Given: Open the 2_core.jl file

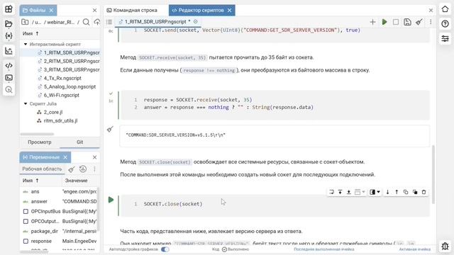Looking at the screenshot, I should (53, 112).
